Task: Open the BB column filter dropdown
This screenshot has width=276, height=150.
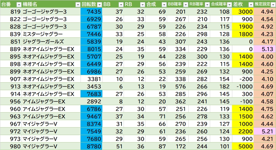Action: pyautogui.click(x=121, y=4)
